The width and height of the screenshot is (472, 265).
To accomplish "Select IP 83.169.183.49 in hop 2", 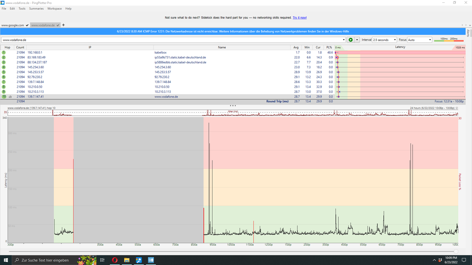I will pyautogui.click(x=36, y=58).
